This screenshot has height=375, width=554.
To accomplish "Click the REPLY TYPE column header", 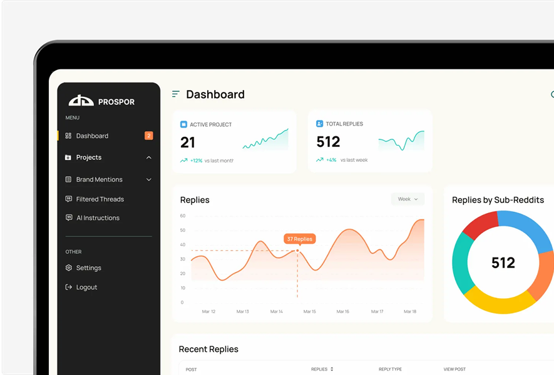I will coord(390,369).
